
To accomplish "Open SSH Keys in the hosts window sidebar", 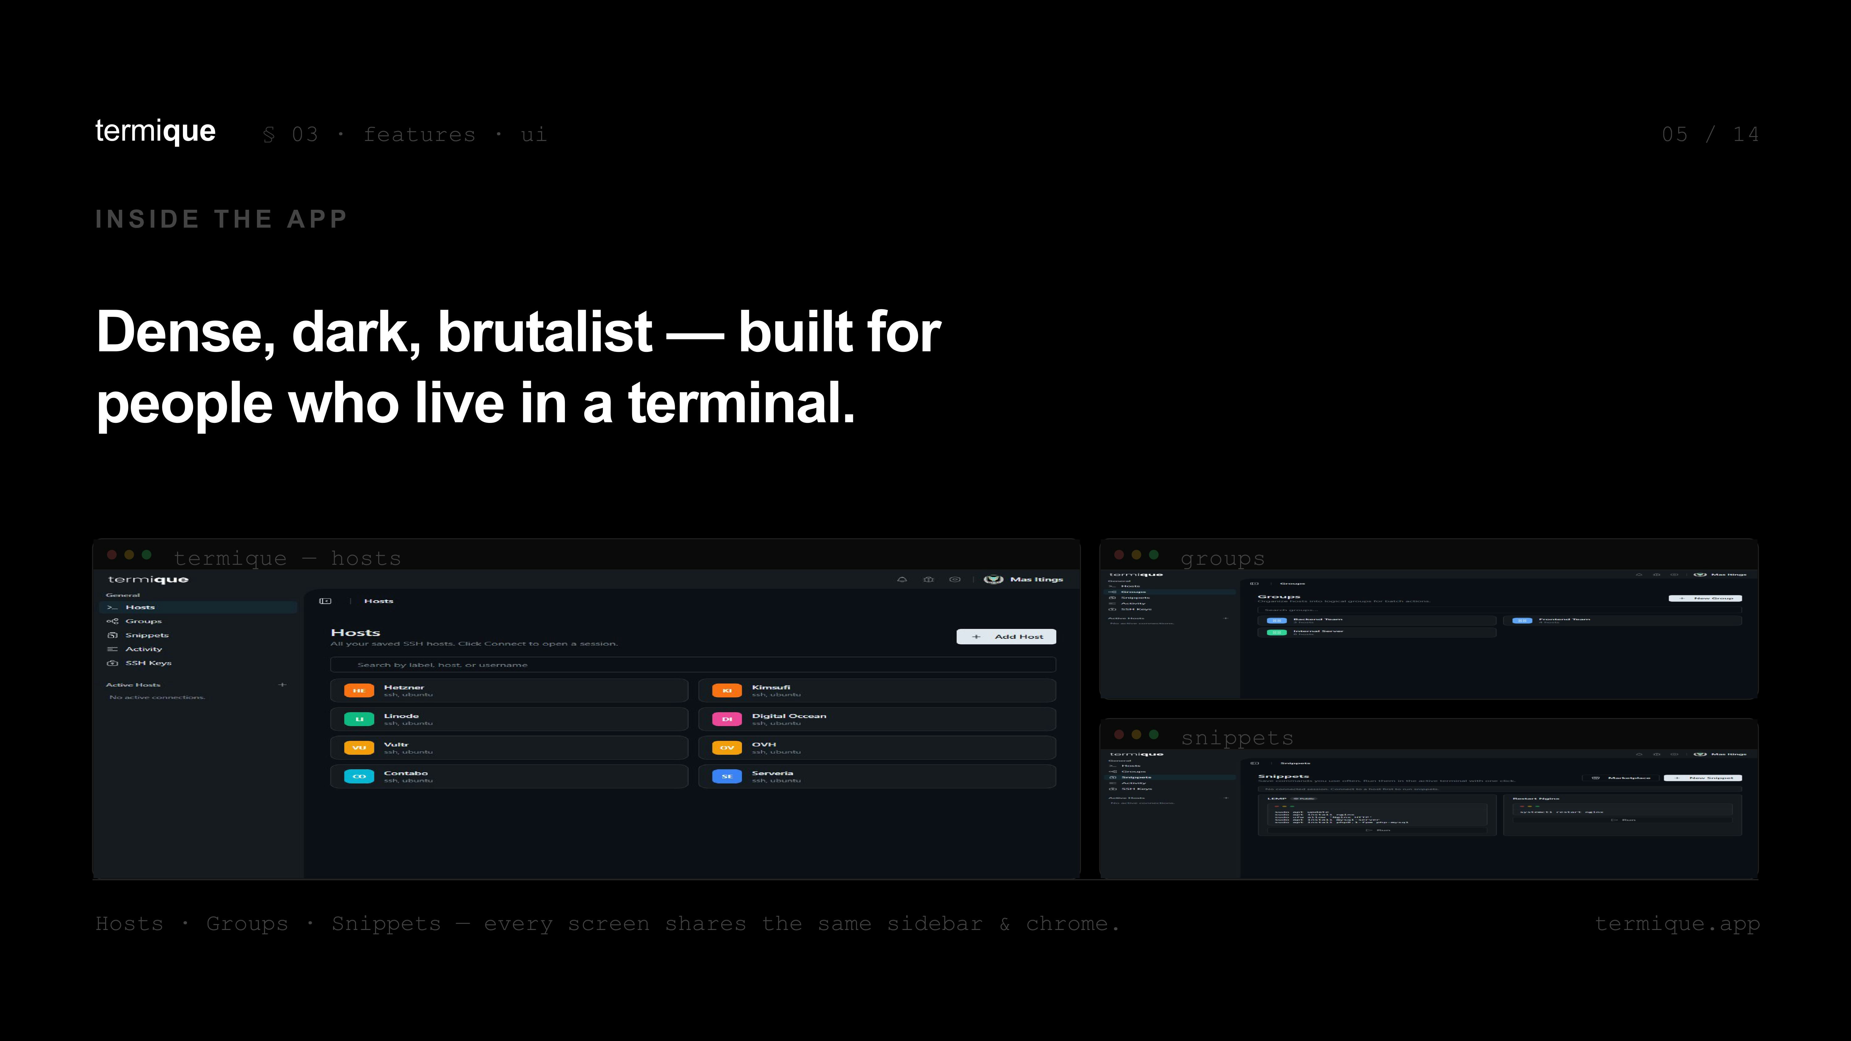I will (198, 663).
